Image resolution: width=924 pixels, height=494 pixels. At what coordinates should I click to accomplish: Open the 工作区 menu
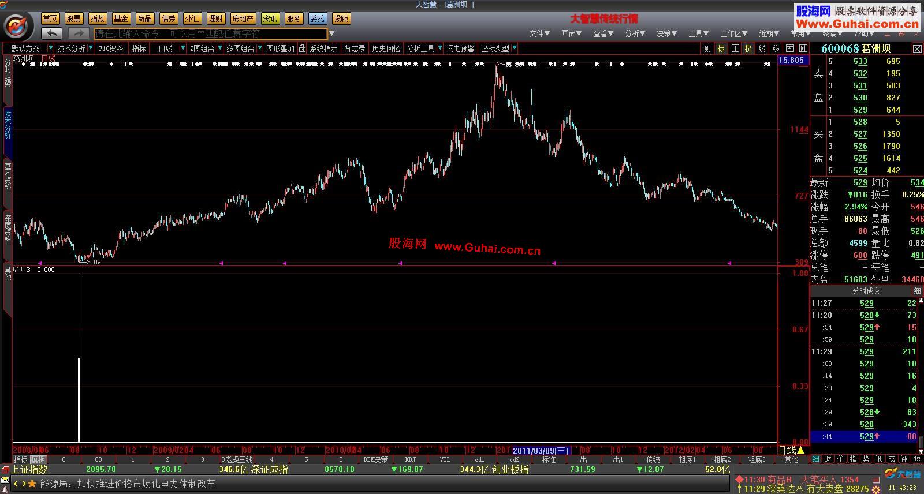coord(734,33)
